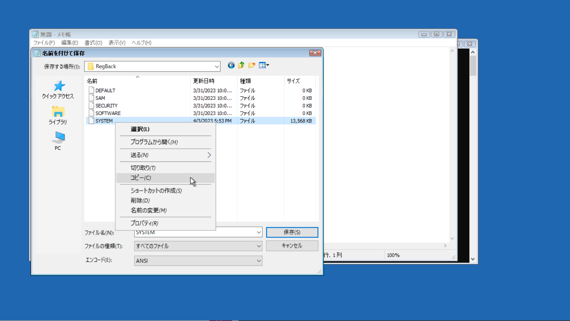
Task: Expand the file name (ファイル名) dropdown
Action: tap(259, 232)
